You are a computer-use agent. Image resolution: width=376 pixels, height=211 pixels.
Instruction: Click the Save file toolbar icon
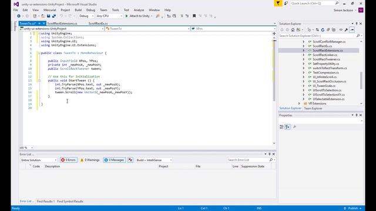48,16
